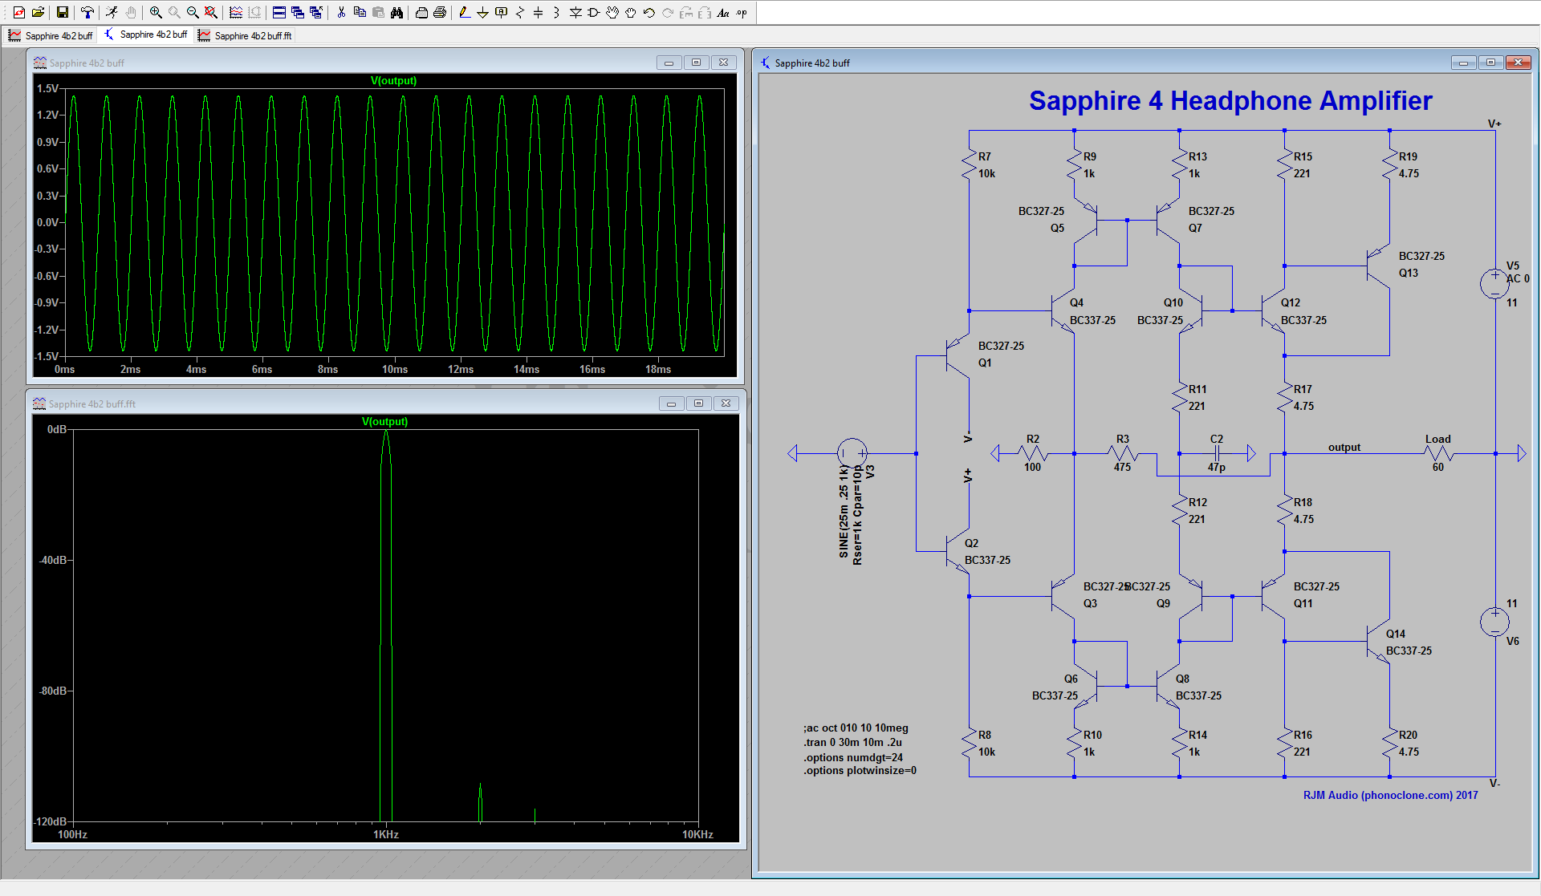Click the SINE(25m .25 1k) source value

tap(844, 511)
